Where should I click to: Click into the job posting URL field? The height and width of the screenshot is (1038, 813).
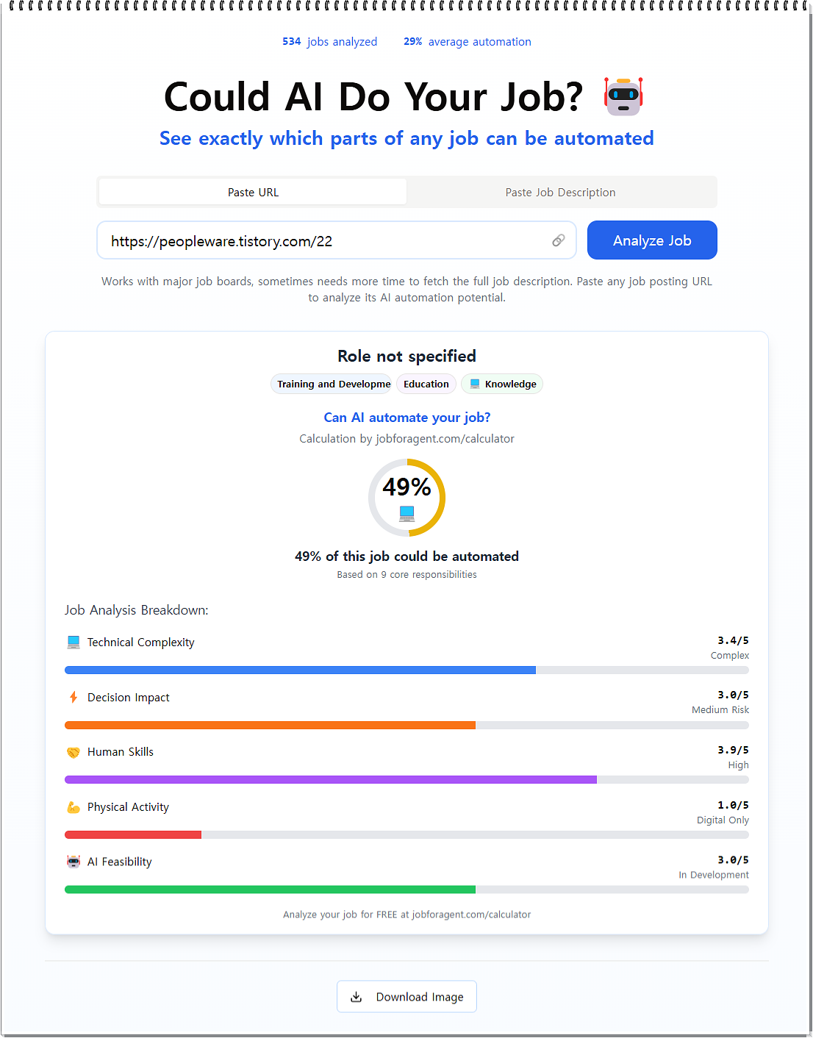pos(323,241)
